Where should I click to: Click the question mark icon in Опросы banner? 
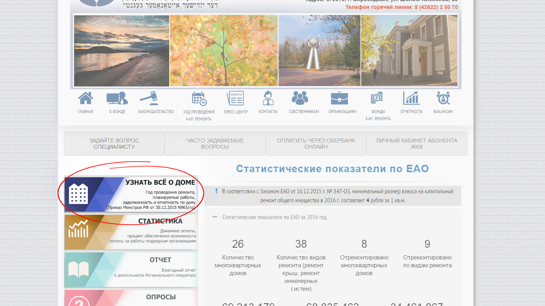coord(78,301)
